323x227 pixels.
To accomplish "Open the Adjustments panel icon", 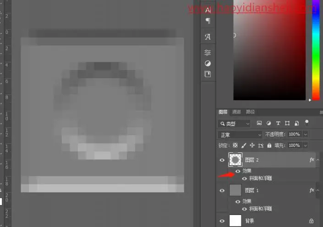I will click(208, 64).
